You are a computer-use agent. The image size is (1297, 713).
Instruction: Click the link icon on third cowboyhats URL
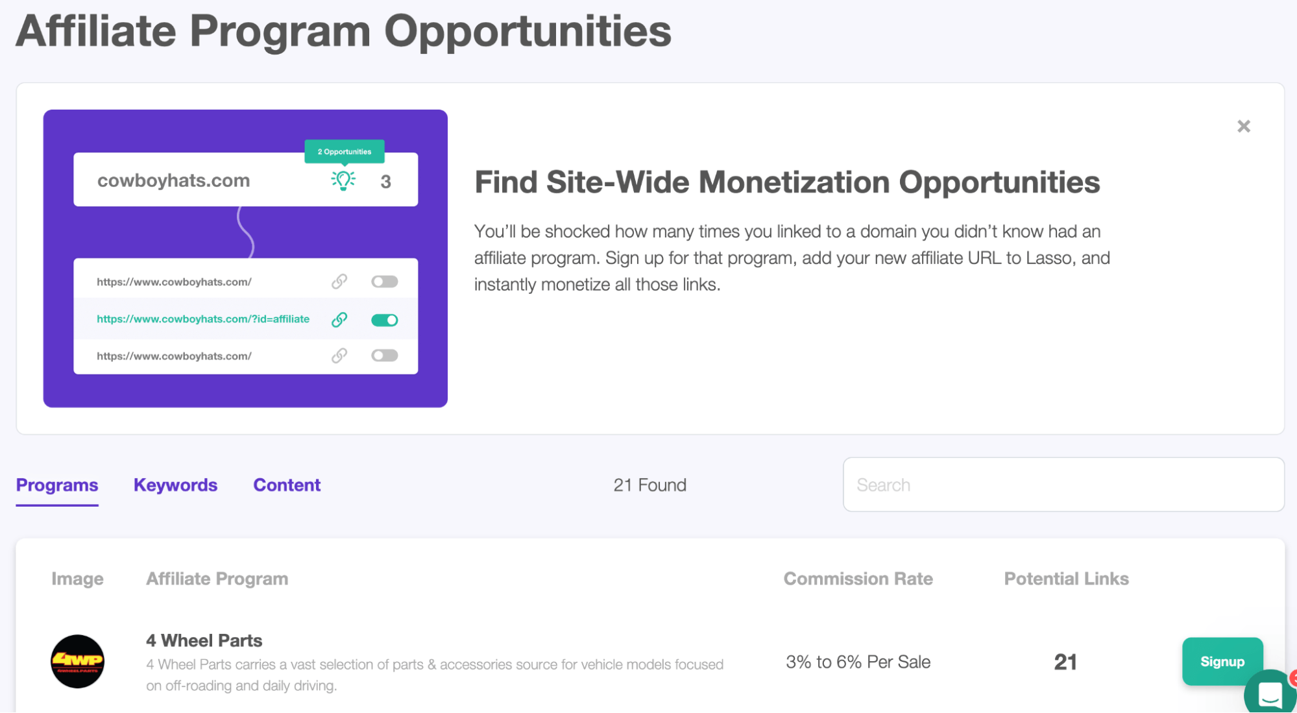click(x=337, y=356)
